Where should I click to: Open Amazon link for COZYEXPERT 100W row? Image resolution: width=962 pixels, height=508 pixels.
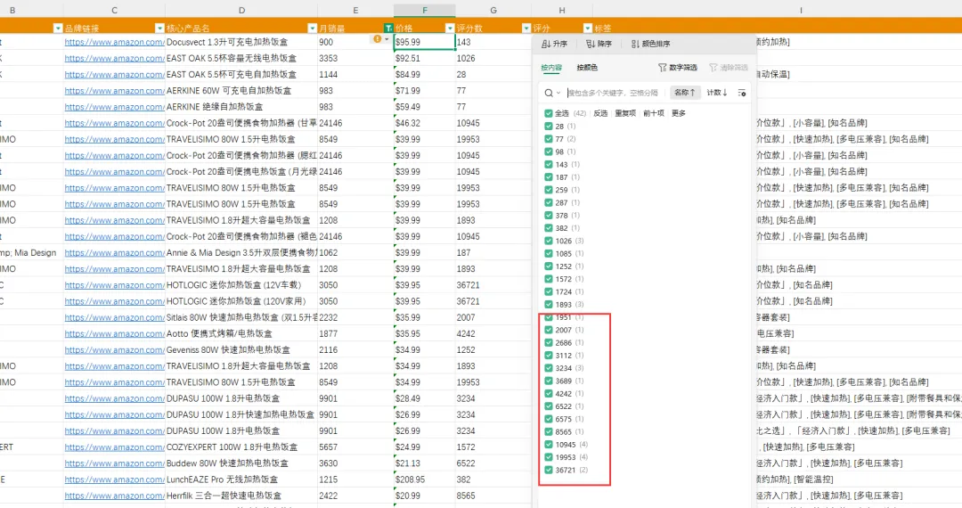click(x=115, y=447)
